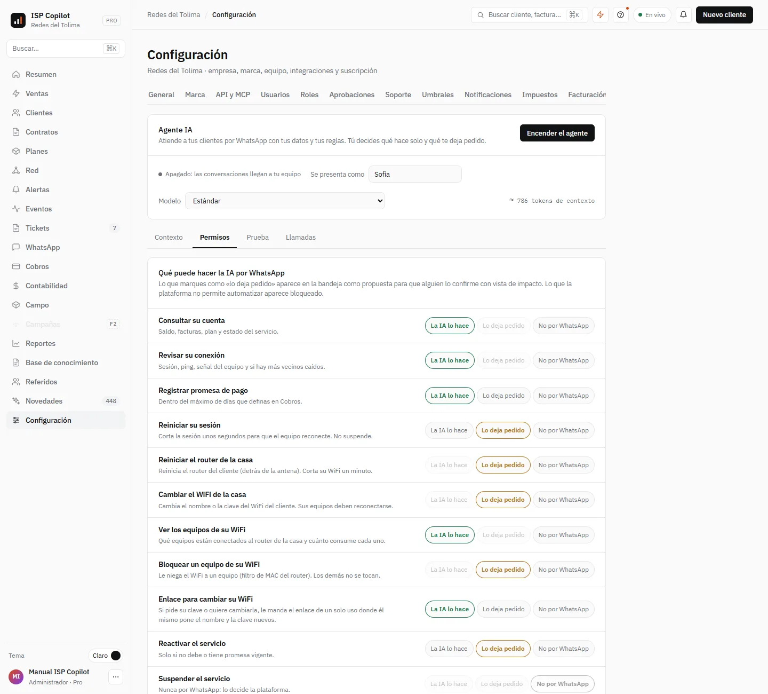
Task: Click the sidebar Buscar search box
Action: [x=66, y=49]
